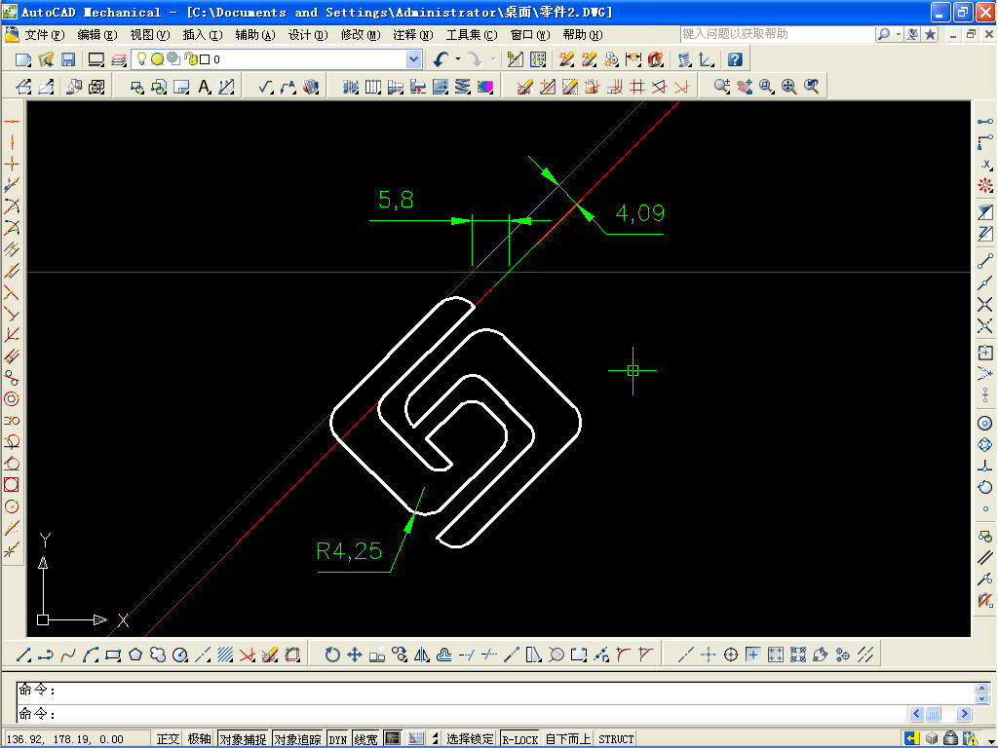Image resolution: width=998 pixels, height=748 pixels.
Task: Open the 插入(I) menu
Action: 203,35
